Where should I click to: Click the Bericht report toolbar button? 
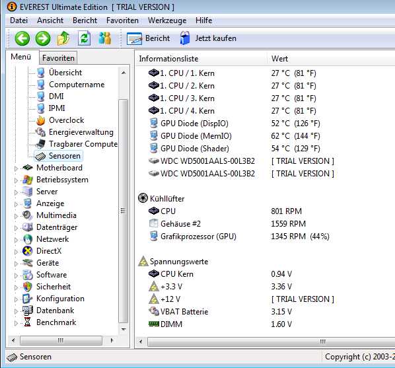pos(149,38)
